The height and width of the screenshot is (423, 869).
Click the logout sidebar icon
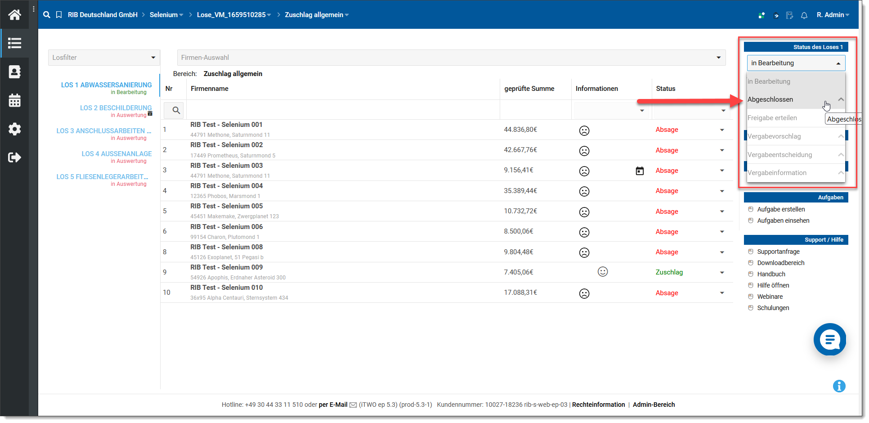[14, 157]
